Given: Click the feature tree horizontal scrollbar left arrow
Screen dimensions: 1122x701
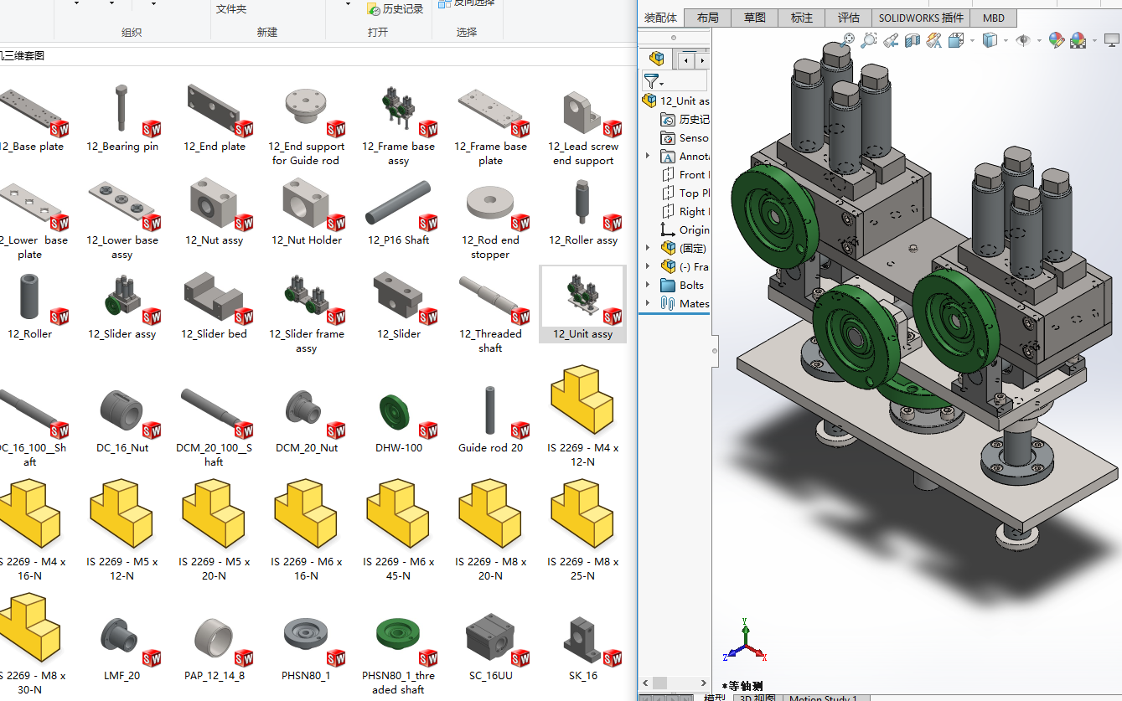Looking at the screenshot, I should (645, 683).
